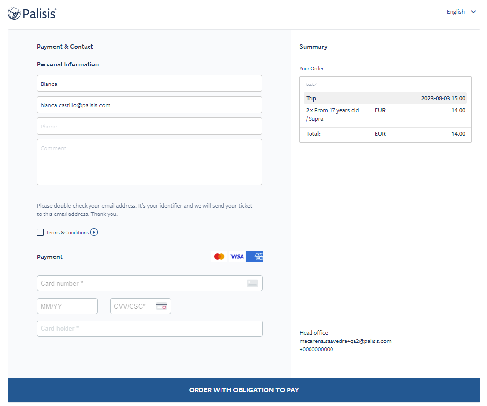The width and height of the screenshot is (487, 406).
Task: Open Terms & Conditions link text
Action: point(67,232)
